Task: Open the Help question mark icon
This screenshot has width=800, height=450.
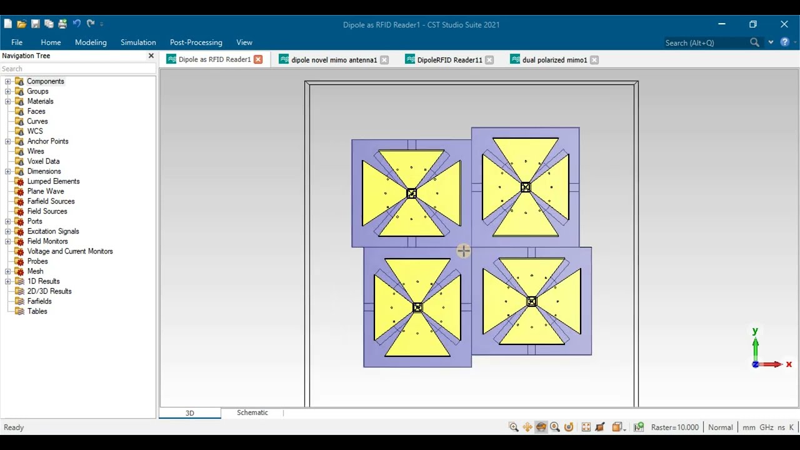Action: [784, 42]
